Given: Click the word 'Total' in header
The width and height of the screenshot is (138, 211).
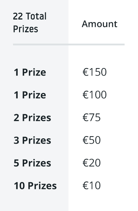Looking at the screenshot, I should (36, 16).
